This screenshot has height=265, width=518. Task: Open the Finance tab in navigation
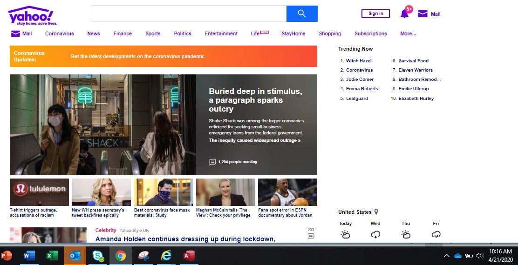point(123,33)
